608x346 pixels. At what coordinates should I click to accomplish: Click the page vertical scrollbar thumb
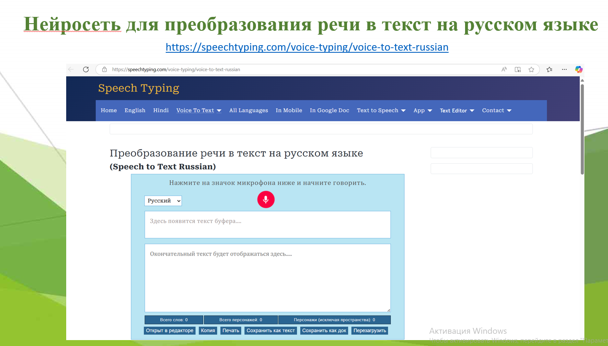pyautogui.click(x=582, y=129)
